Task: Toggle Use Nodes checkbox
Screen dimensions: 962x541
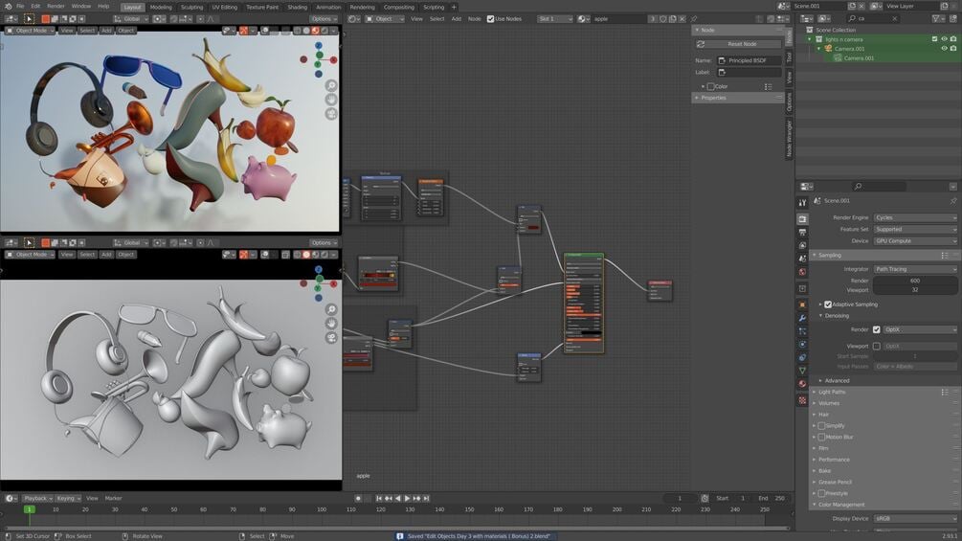Action: pos(490,19)
